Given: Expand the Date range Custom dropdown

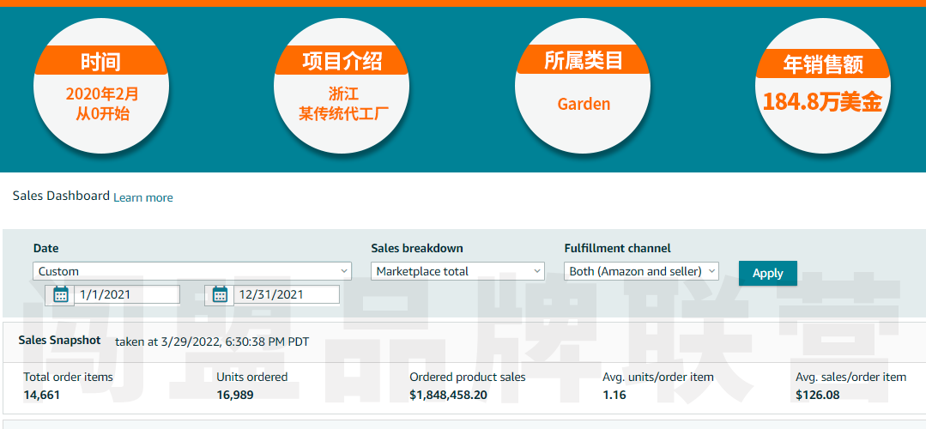Looking at the screenshot, I should pyautogui.click(x=193, y=271).
